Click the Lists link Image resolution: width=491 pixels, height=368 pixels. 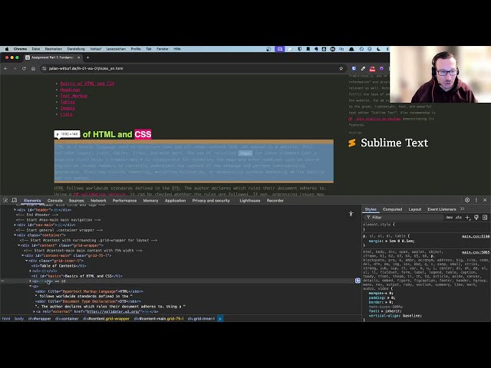point(67,114)
